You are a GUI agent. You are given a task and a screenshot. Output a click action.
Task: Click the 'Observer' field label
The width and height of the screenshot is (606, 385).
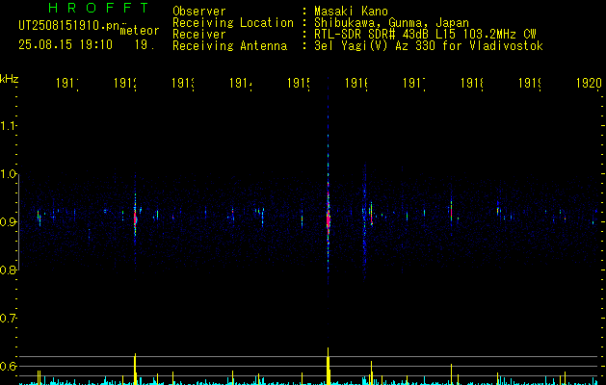point(199,12)
